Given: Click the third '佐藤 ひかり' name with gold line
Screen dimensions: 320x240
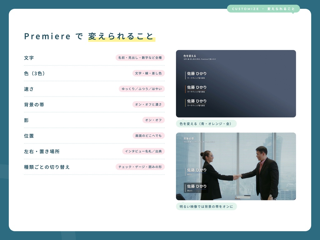Looking at the screenshot, I should [x=197, y=101].
